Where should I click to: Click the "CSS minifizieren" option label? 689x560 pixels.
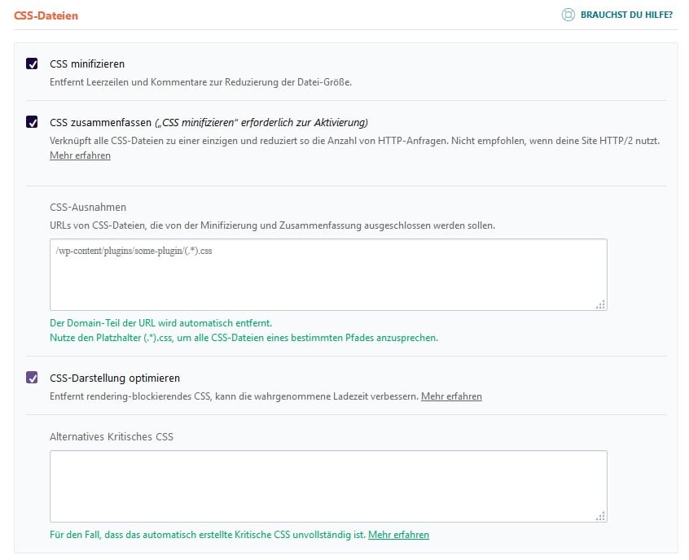coord(87,63)
